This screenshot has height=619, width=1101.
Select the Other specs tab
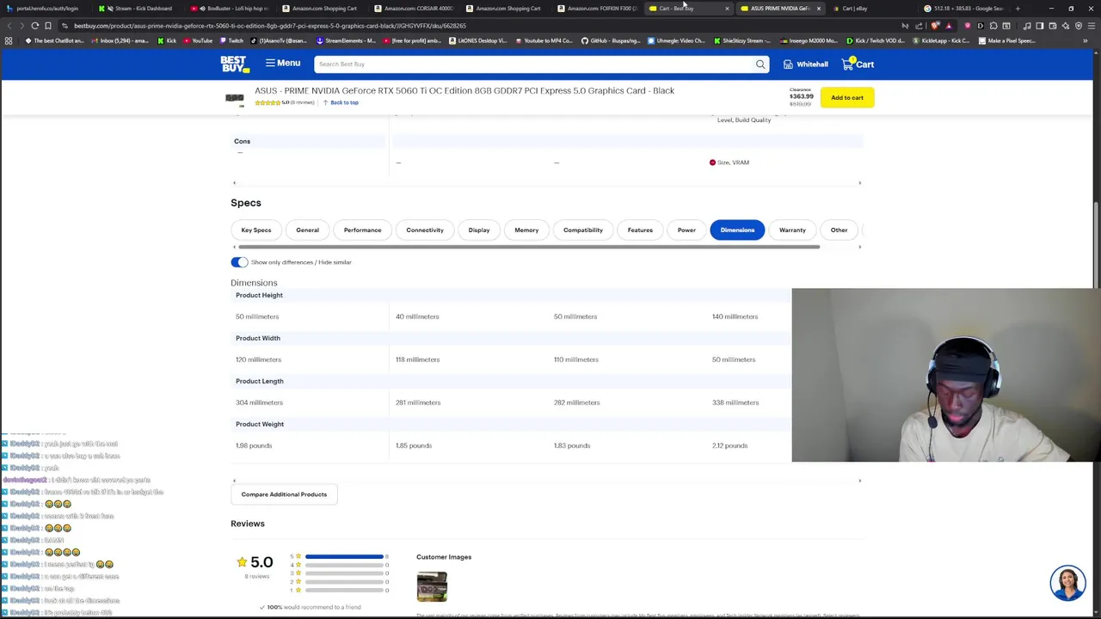coord(839,230)
